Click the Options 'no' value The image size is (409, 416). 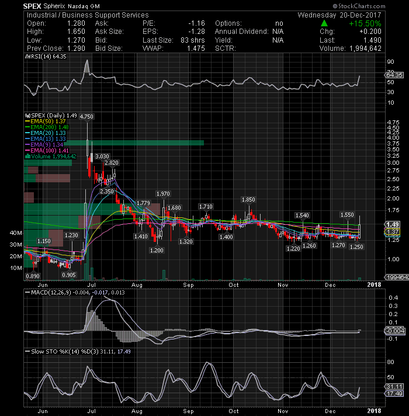(279, 23)
